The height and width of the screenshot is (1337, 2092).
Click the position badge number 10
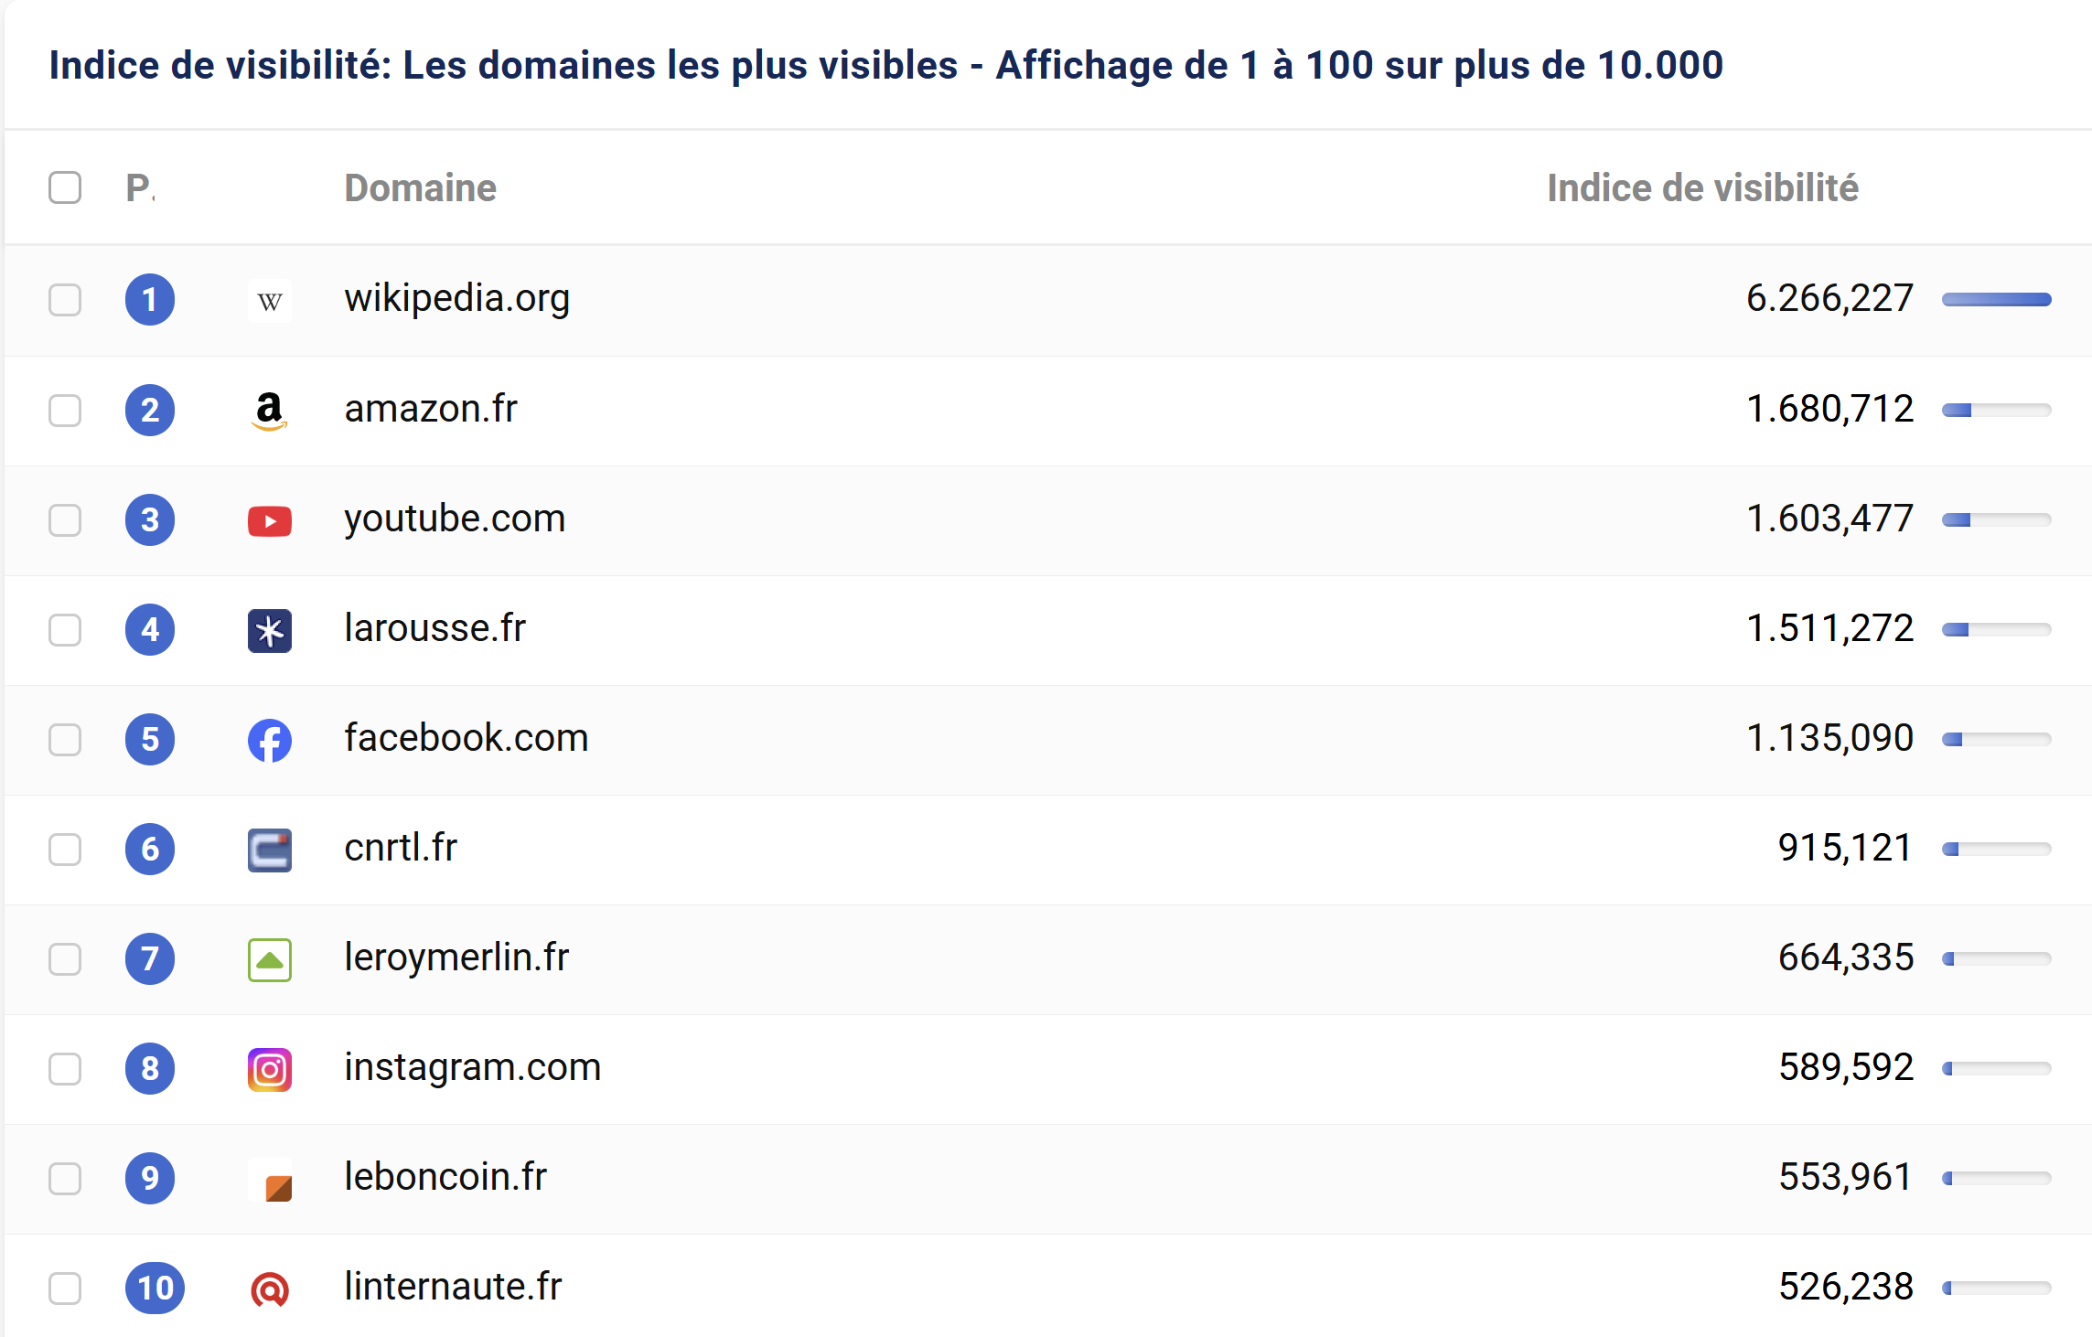155,1288
